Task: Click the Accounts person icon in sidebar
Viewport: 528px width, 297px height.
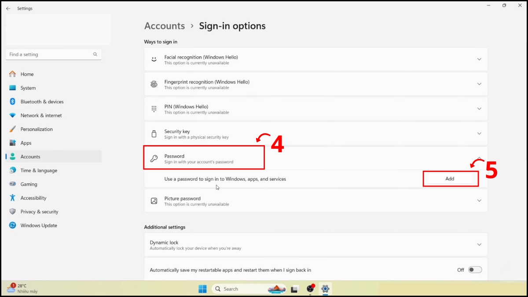Action: click(12, 157)
